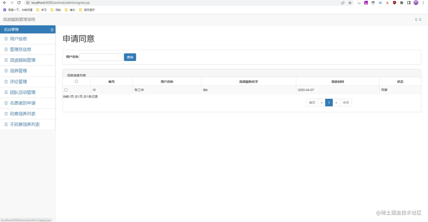This screenshot has width=428, height=222.
Task: Click the grey cursor extension icon
Action: tap(359, 3)
